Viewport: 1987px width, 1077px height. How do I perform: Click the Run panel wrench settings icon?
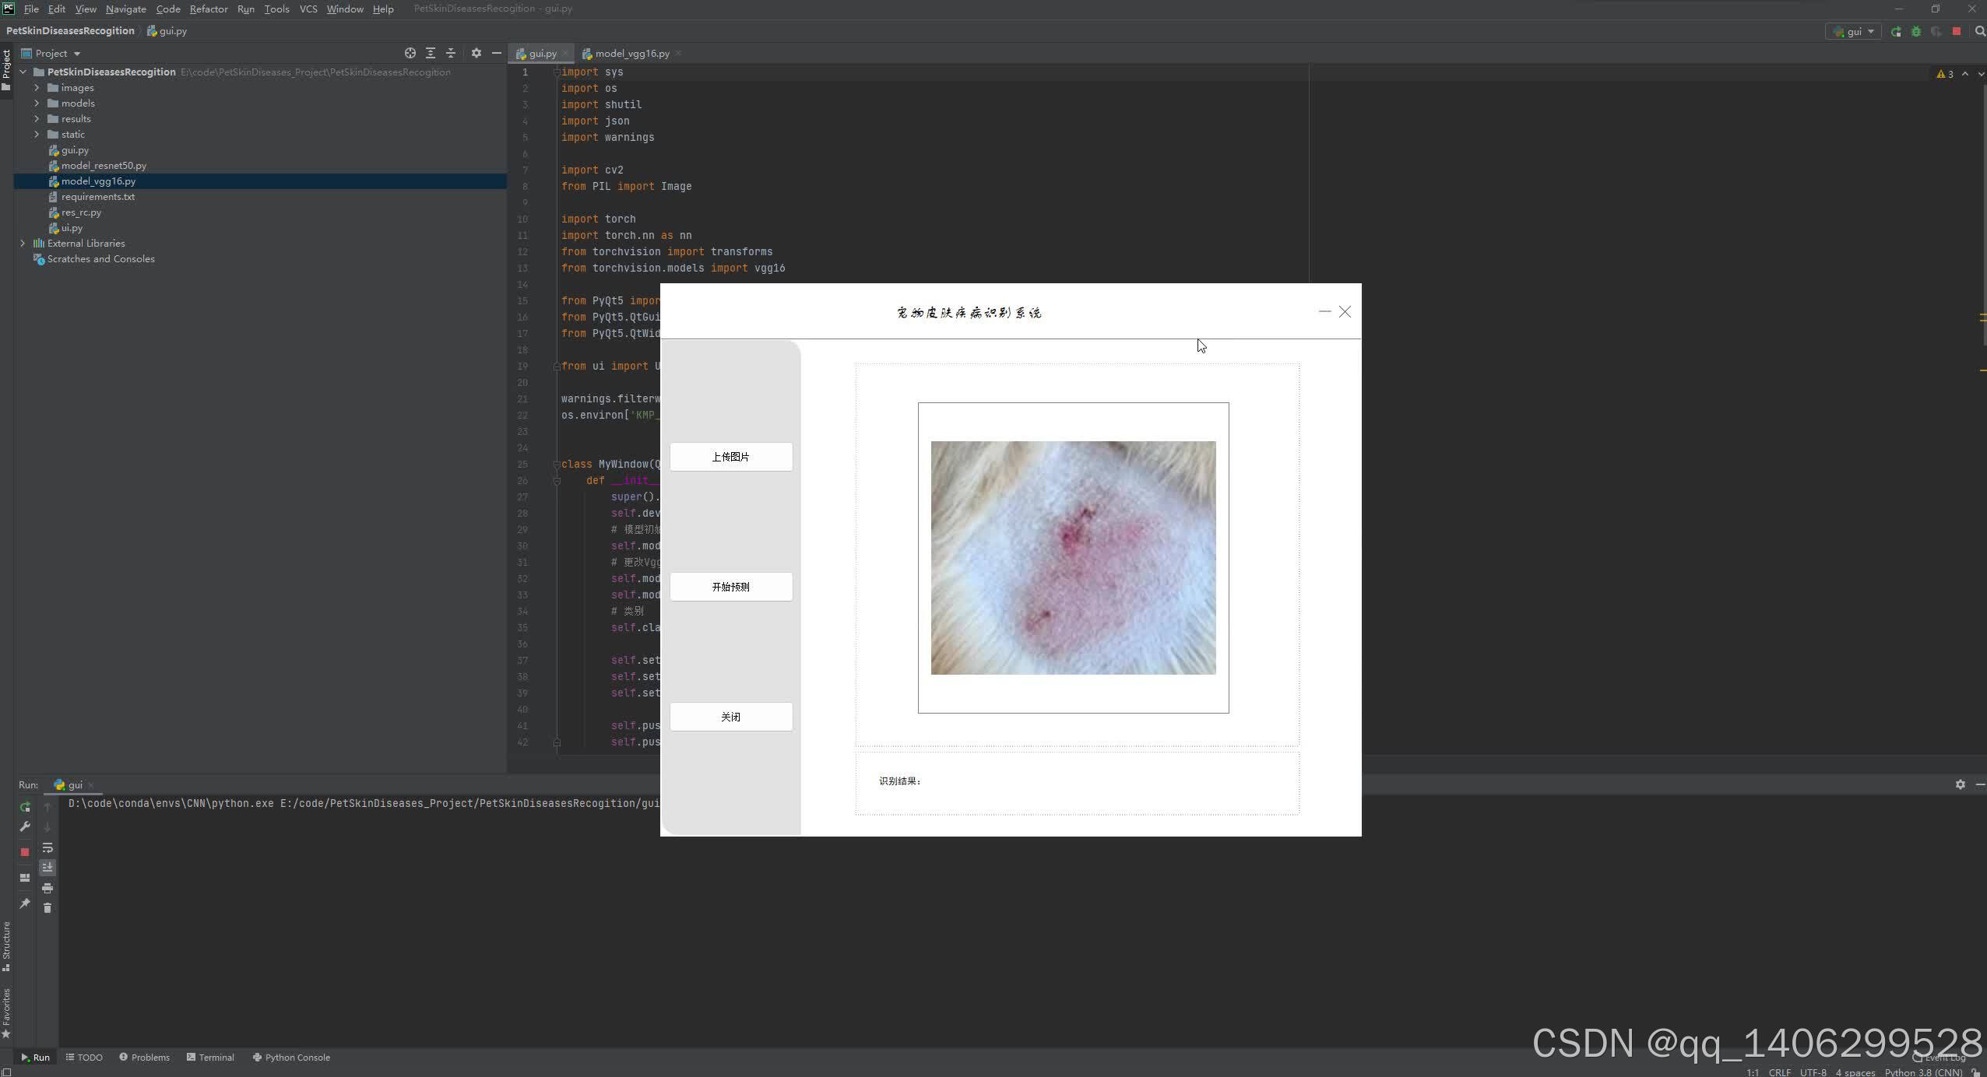click(x=25, y=826)
